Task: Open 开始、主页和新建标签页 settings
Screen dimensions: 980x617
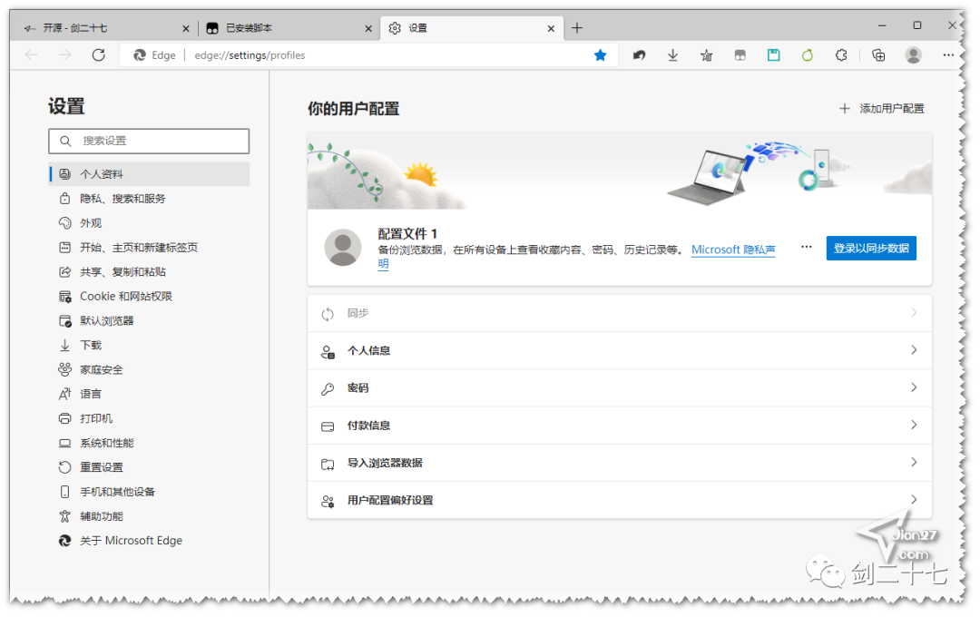Action: (x=150, y=248)
